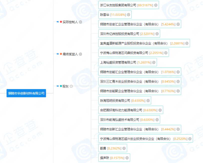Open 上海裕盛投资管理有限公司 with plus icon

click(x=154, y=62)
